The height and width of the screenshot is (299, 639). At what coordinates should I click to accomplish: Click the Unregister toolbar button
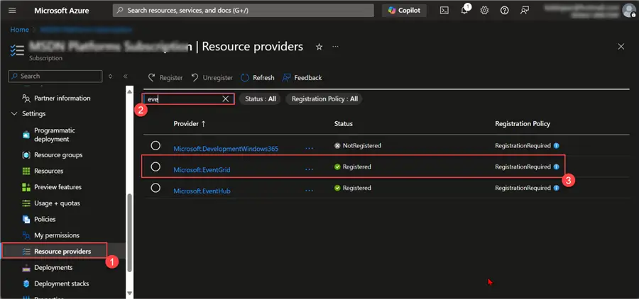click(212, 78)
